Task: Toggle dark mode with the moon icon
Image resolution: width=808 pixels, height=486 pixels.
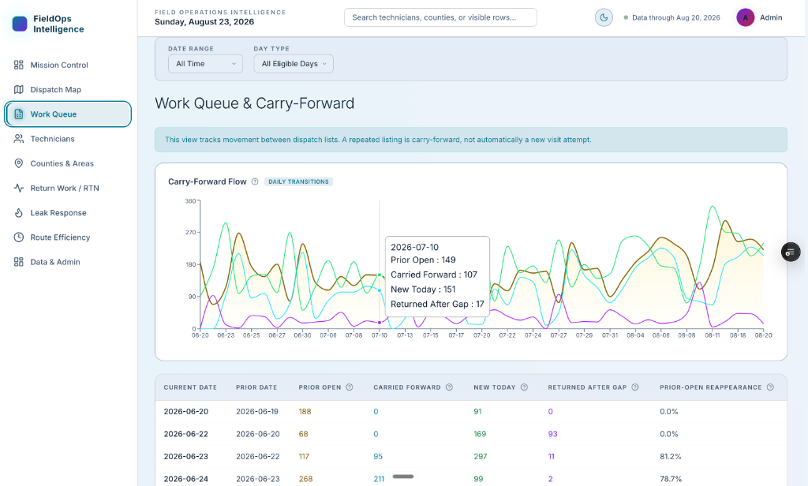Action: (x=604, y=17)
